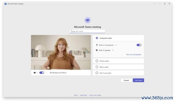
Task: Close the Teams meeting window
Action: (169, 4)
